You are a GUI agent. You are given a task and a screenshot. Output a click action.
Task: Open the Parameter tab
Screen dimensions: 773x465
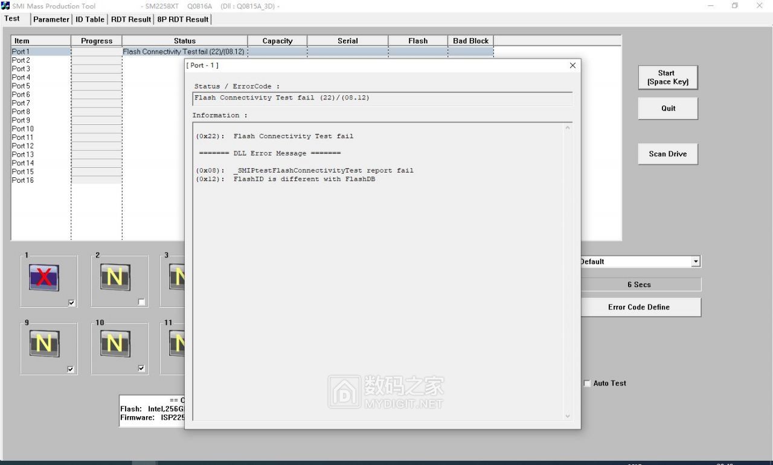pyautogui.click(x=51, y=19)
